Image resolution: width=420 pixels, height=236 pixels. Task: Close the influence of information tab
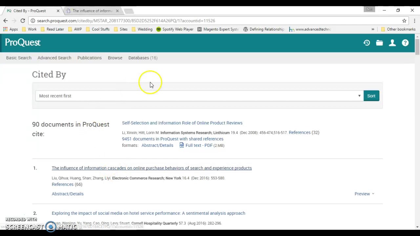pyautogui.click(x=117, y=11)
